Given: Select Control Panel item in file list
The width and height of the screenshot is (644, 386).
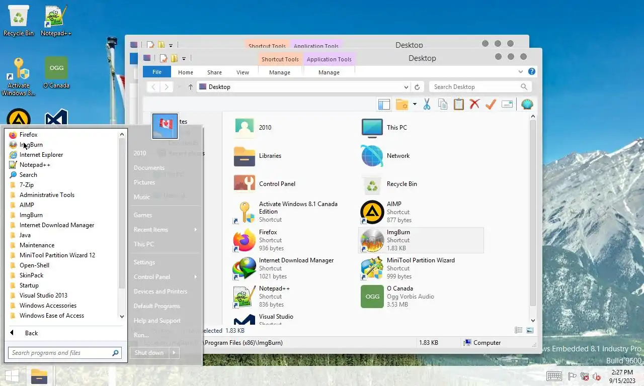Looking at the screenshot, I should tap(293, 183).
